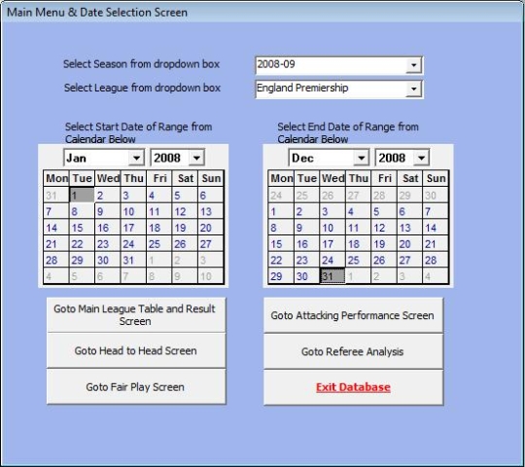Open the Goto Head to Head Screen button
Viewport: 525px width, 467px height.
tap(136, 351)
